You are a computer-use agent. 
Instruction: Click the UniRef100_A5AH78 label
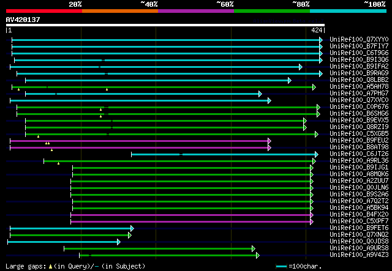click(x=359, y=87)
